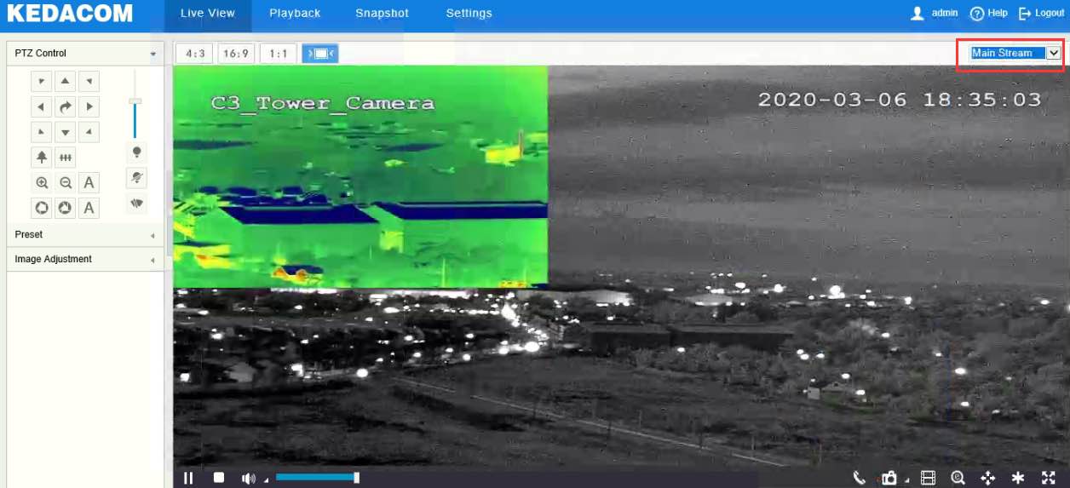Zoom out with magnifier minus icon

65,182
